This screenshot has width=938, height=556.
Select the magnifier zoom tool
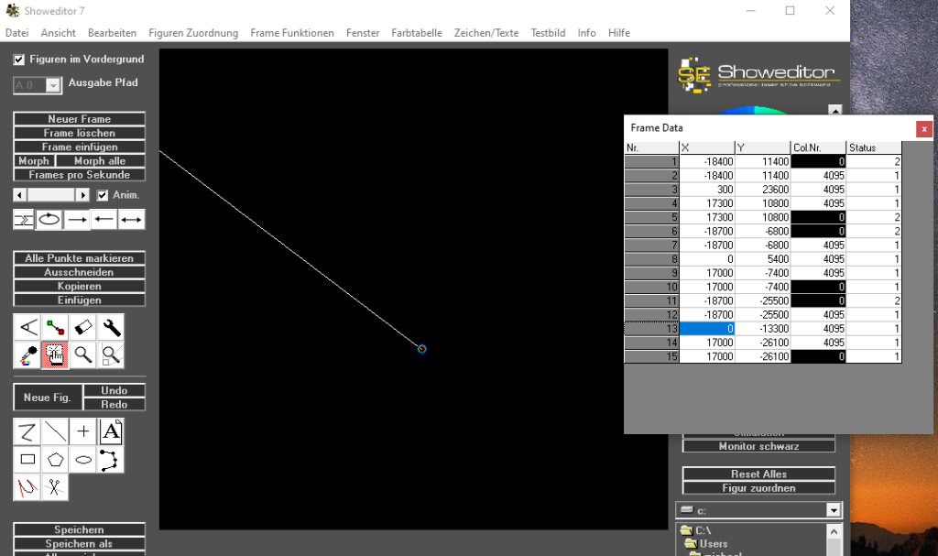point(83,354)
